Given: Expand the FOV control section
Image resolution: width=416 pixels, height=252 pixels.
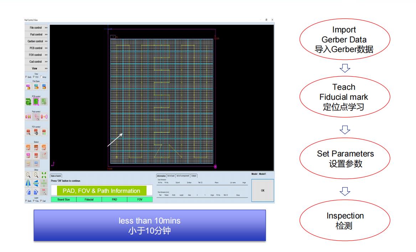Looking at the screenshot, I should tap(36, 55).
